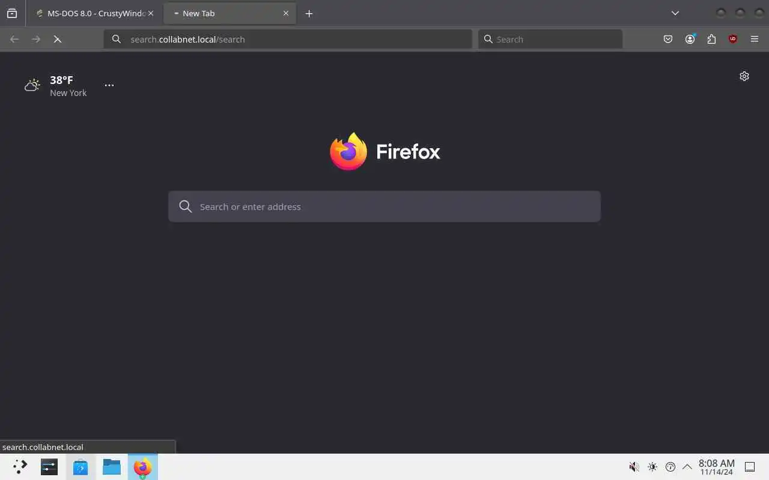The width and height of the screenshot is (769, 480).
Task: Open a new tab with plus button
Action: (x=309, y=13)
